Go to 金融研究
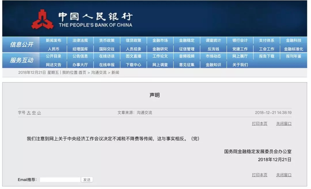Viewport: 311px width, 189px height. [160, 49]
